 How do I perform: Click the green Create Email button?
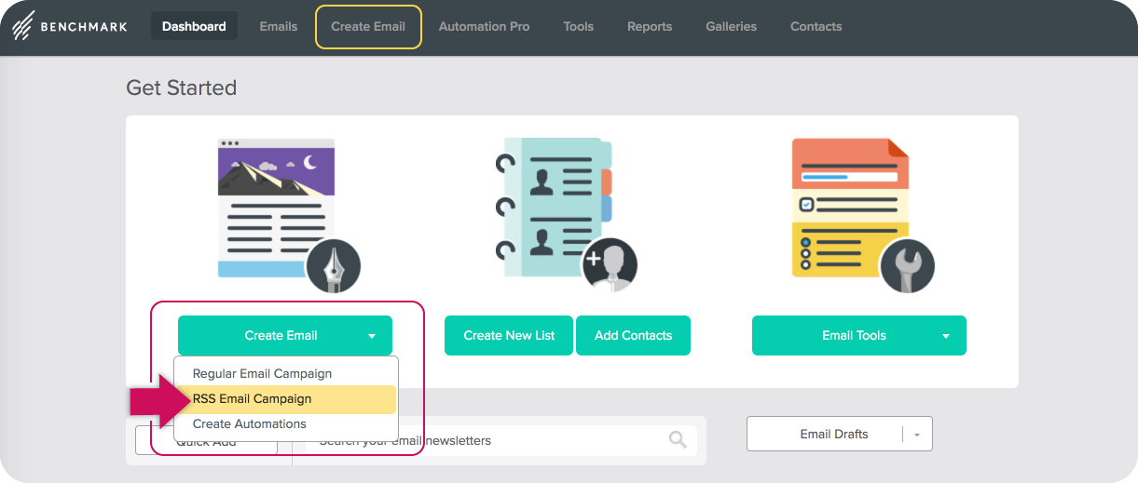coord(285,335)
